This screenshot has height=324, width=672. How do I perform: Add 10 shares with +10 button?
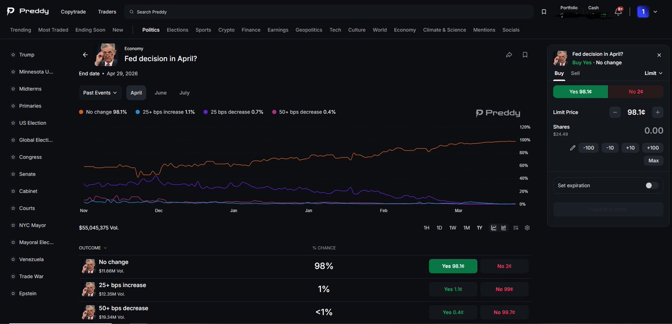click(631, 148)
